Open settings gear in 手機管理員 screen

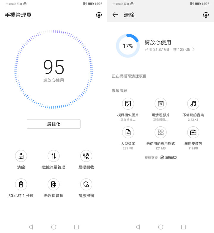pyautogui.click(x=99, y=15)
